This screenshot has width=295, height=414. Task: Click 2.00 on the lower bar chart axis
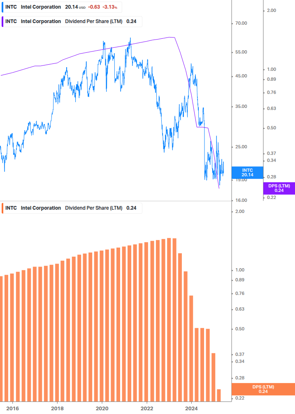(x=240, y=211)
